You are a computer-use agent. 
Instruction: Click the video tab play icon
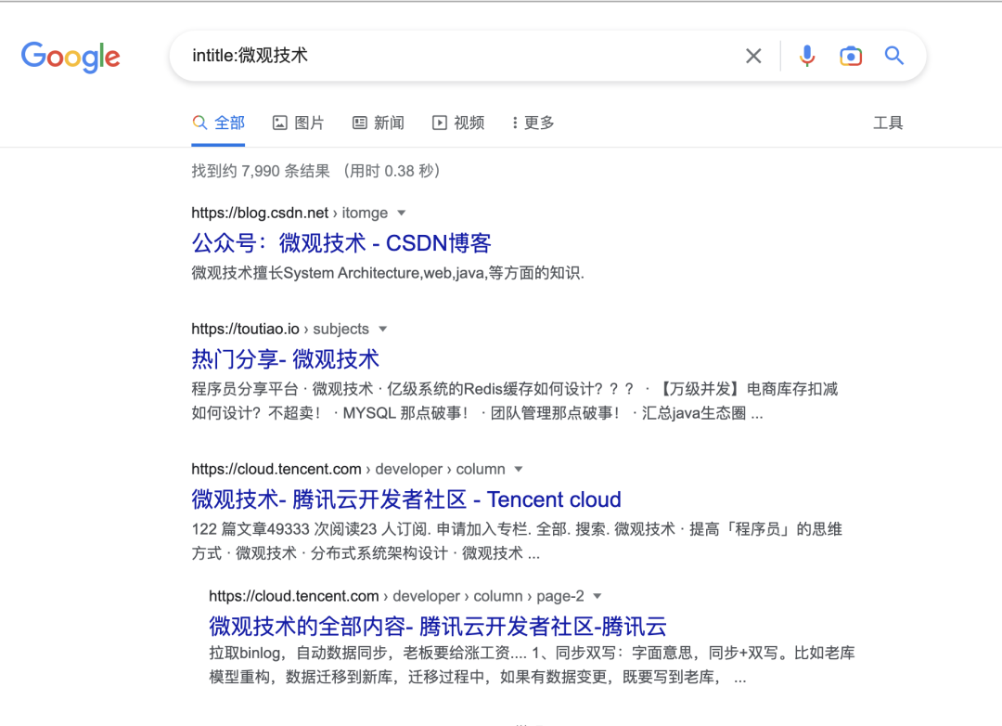point(440,123)
